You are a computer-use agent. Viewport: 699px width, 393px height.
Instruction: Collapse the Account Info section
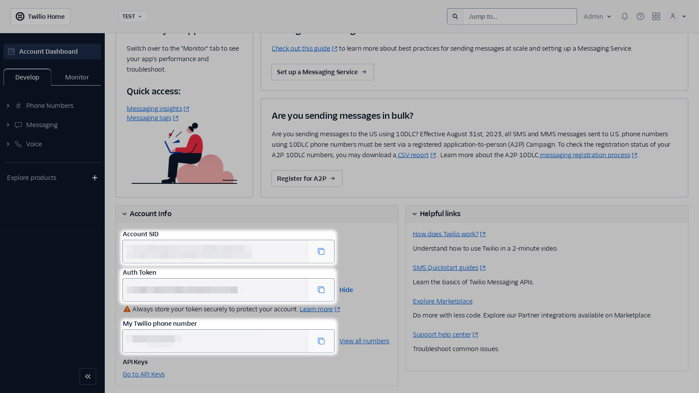tap(125, 214)
